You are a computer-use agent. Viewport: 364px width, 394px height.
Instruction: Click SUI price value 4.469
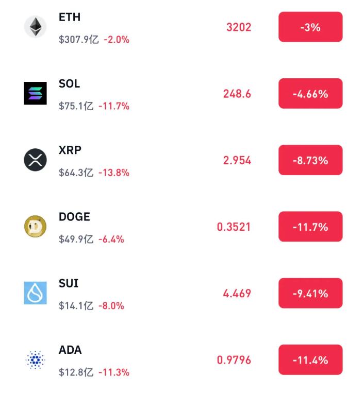pyautogui.click(x=237, y=293)
